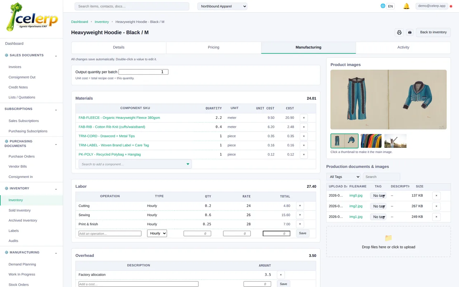
Task: Delete the Cutting labor operation
Action: pyautogui.click(x=300, y=206)
